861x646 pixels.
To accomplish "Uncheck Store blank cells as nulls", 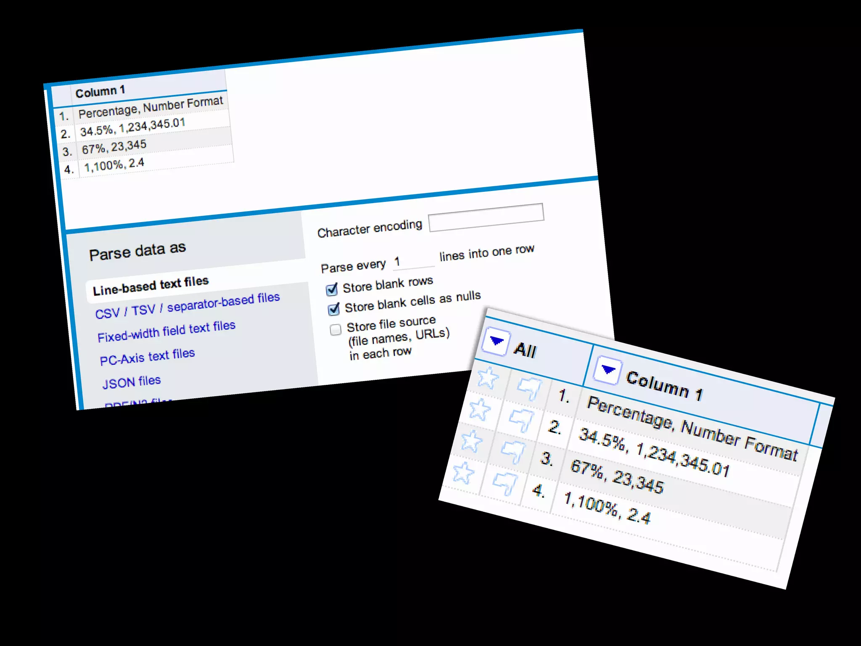I will point(334,309).
